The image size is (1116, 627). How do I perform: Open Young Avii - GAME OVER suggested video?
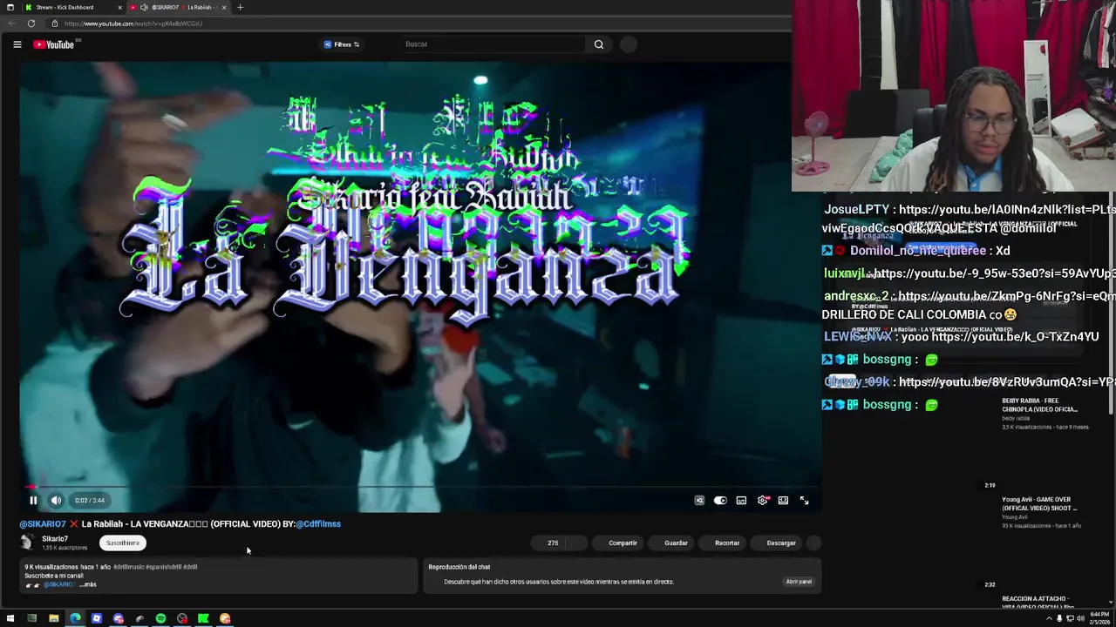click(1039, 504)
